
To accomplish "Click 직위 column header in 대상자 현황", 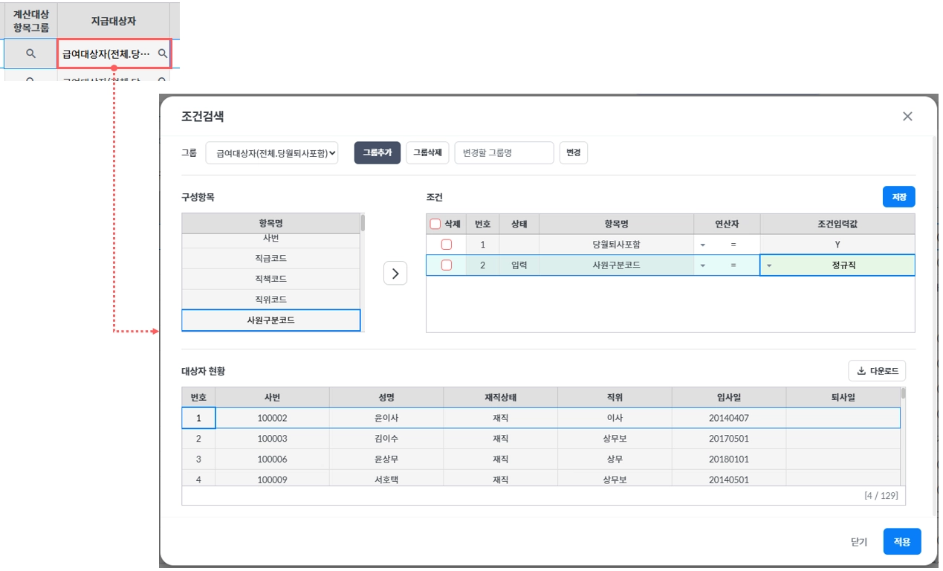I will point(615,397).
